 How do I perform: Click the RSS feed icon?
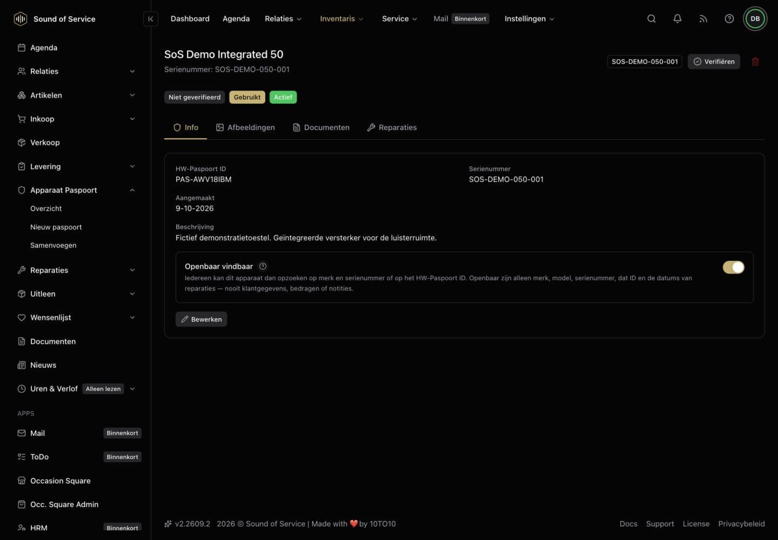(x=703, y=19)
